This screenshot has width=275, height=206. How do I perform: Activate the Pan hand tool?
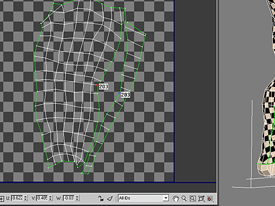176,199
